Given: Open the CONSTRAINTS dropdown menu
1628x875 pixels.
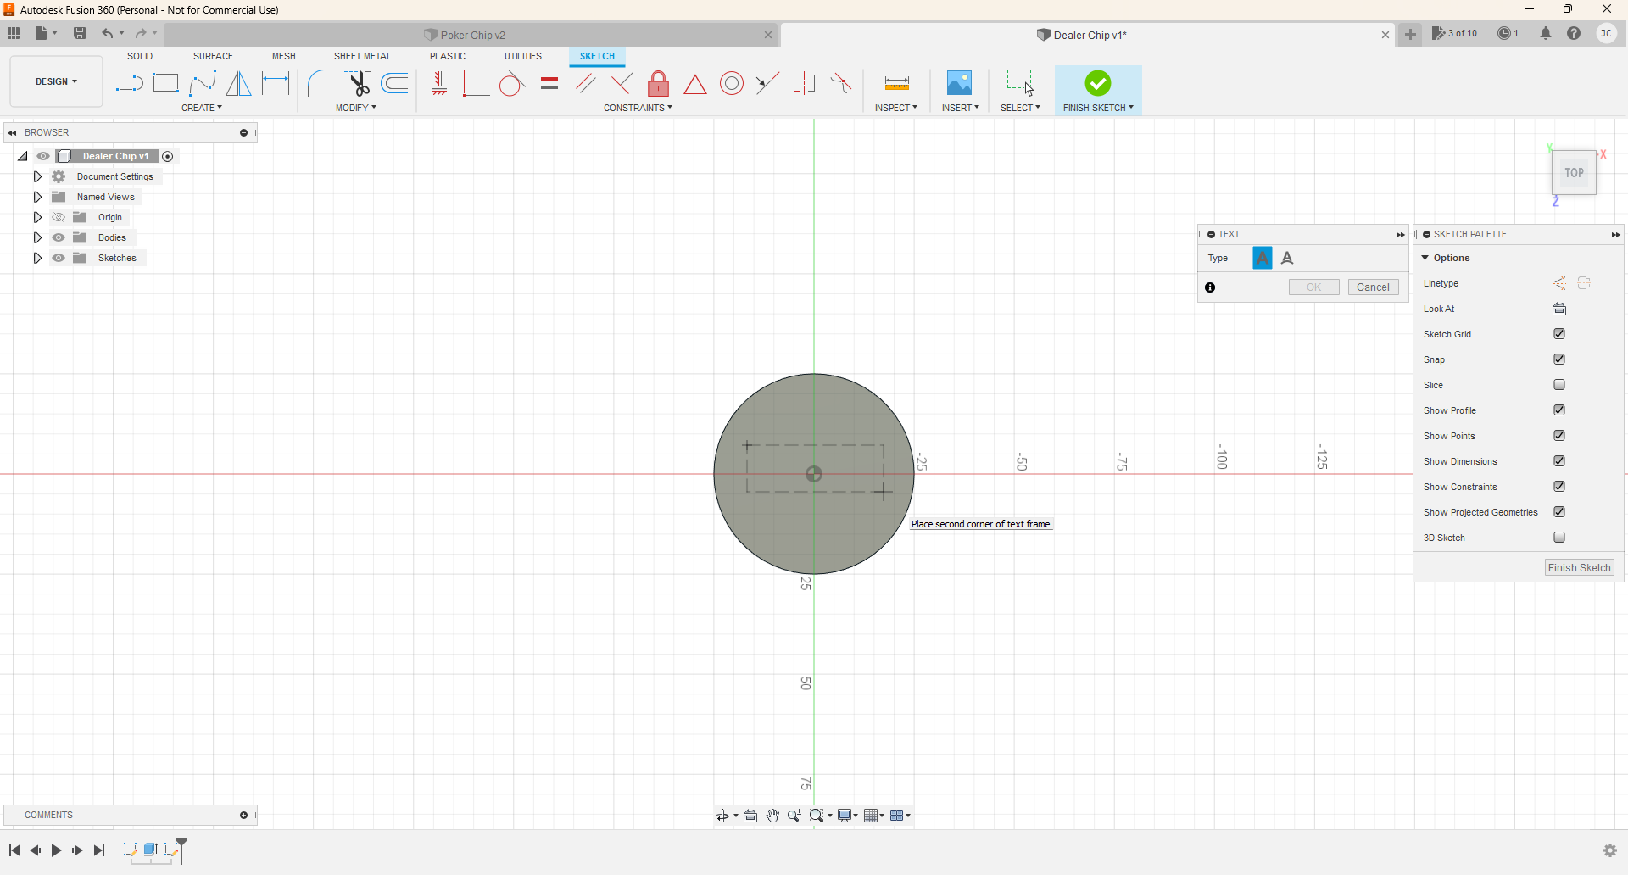Looking at the screenshot, I should coord(638,108).
